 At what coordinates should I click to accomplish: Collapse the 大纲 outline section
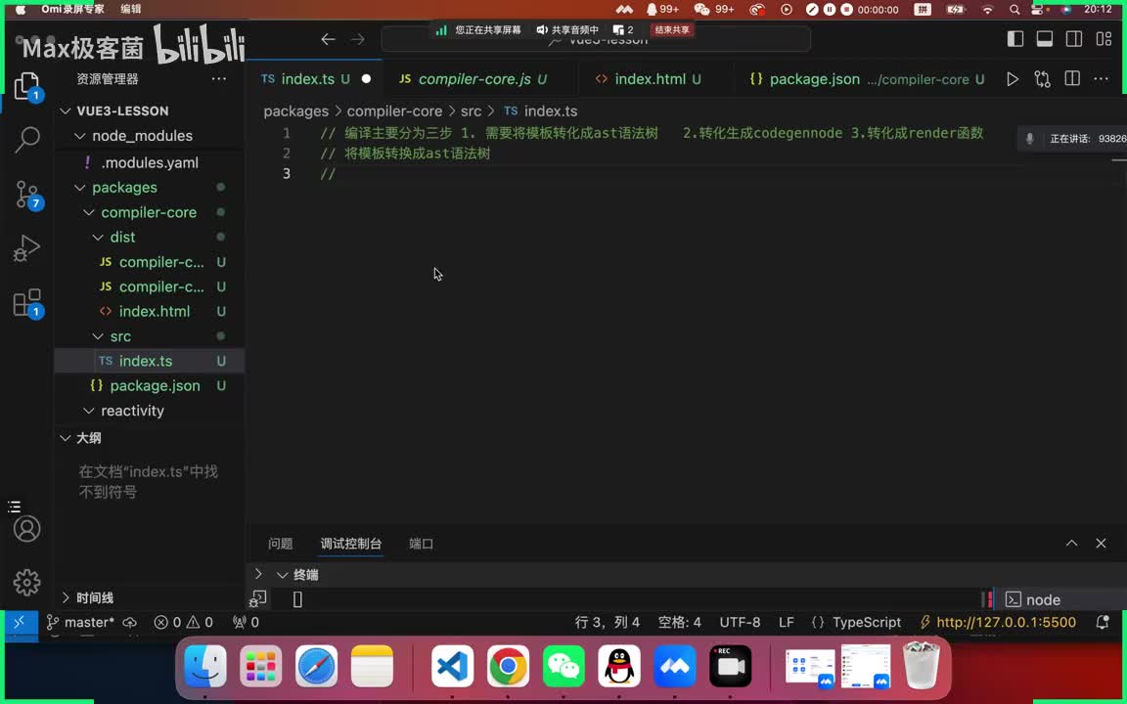(150, 438)
